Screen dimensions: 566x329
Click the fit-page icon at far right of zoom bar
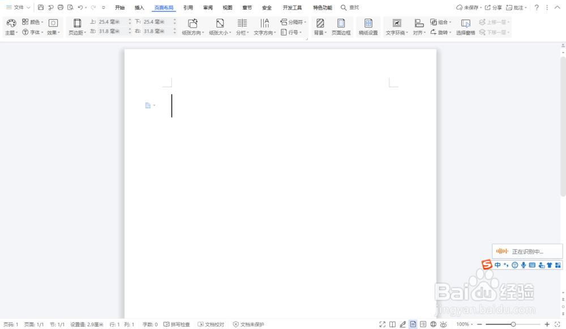coord(558,324)
